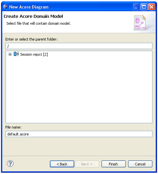Select the Session repo1 [2] tree entry

tap(34, 54)
